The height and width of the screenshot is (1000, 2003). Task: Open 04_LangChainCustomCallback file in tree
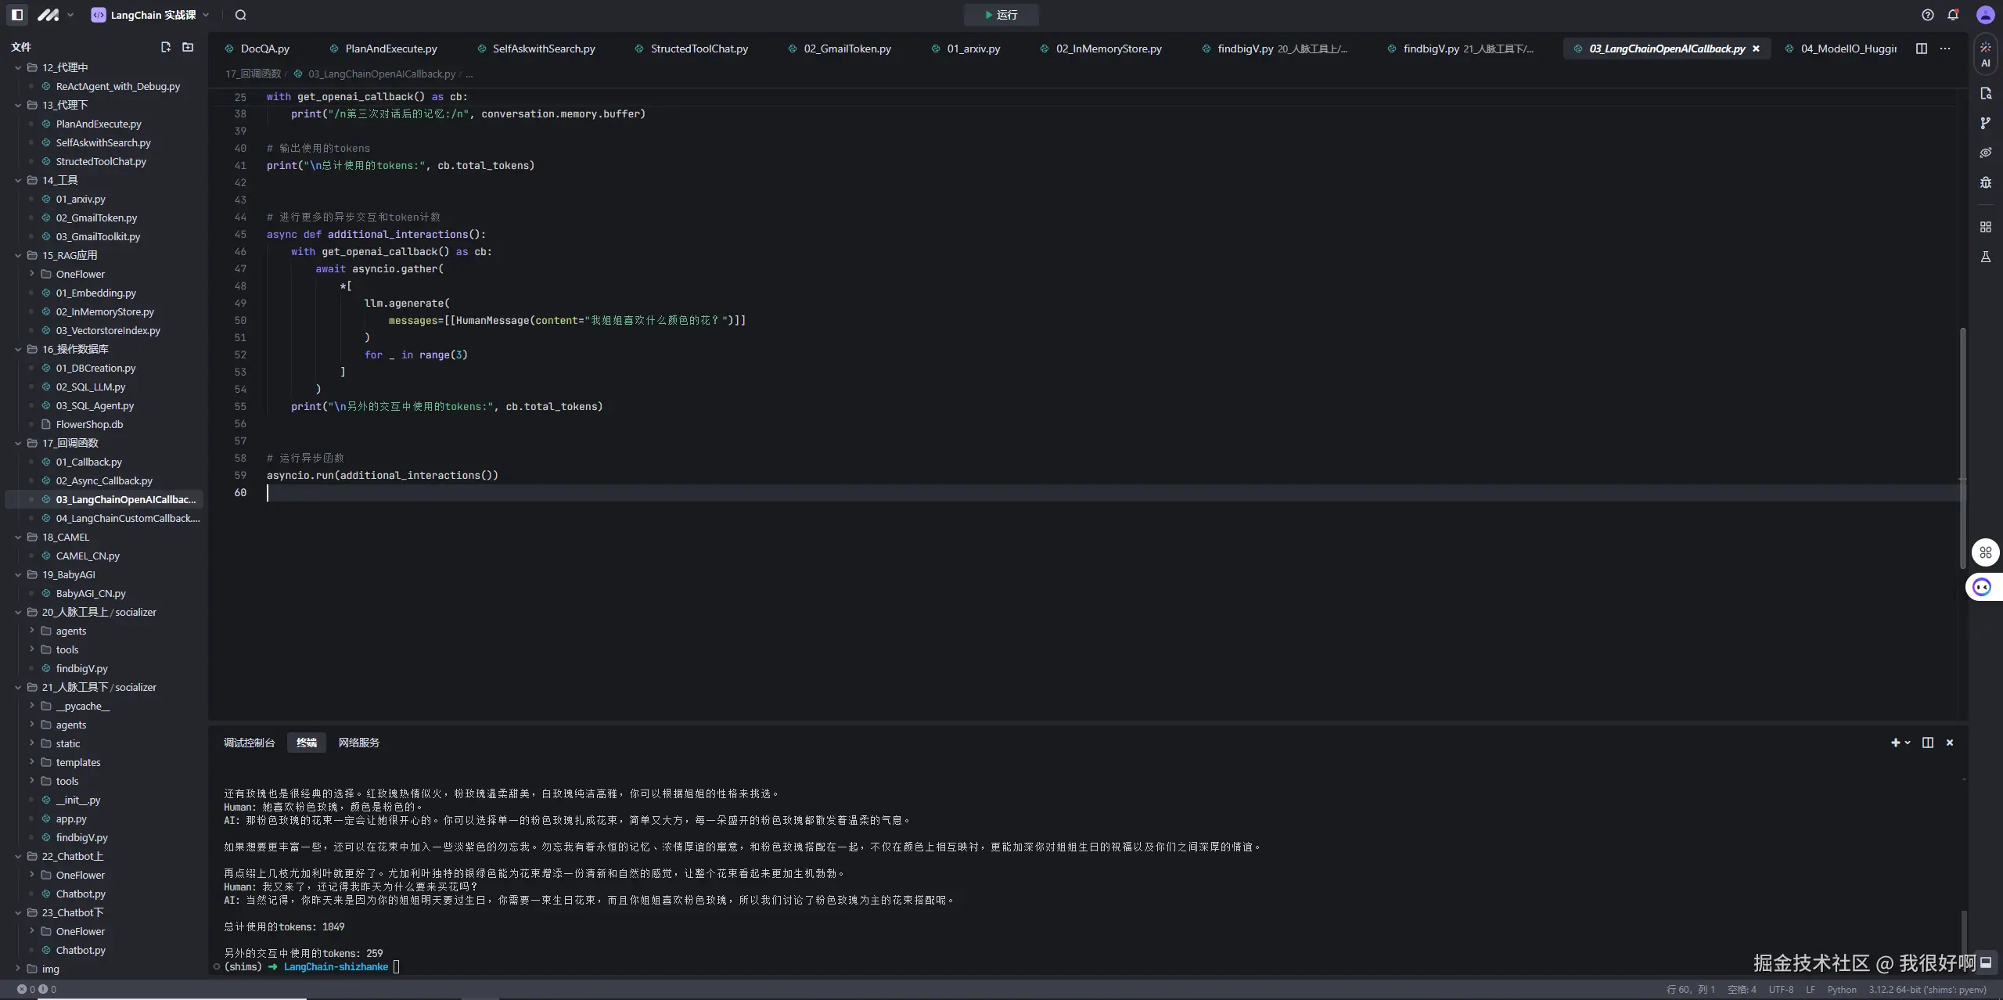pyautogui.click(x=127, y=518)
